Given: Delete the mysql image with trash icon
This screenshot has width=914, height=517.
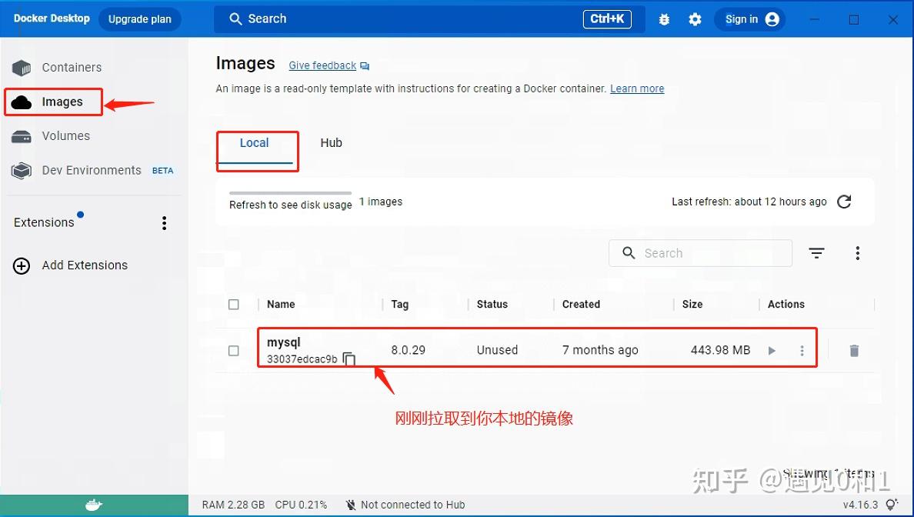Looking at the screenshot, I should [854, 350].
